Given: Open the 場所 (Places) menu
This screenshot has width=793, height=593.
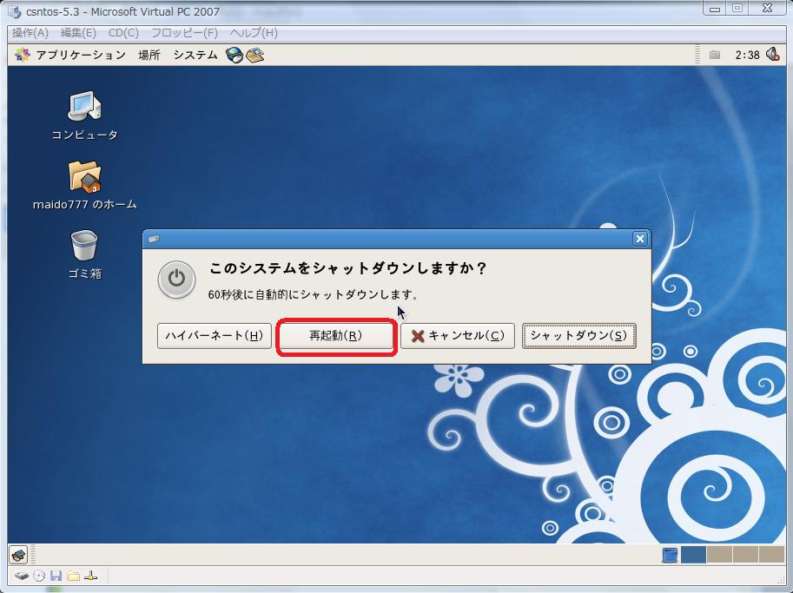Looking at the screenshot, I should (149, 55).
